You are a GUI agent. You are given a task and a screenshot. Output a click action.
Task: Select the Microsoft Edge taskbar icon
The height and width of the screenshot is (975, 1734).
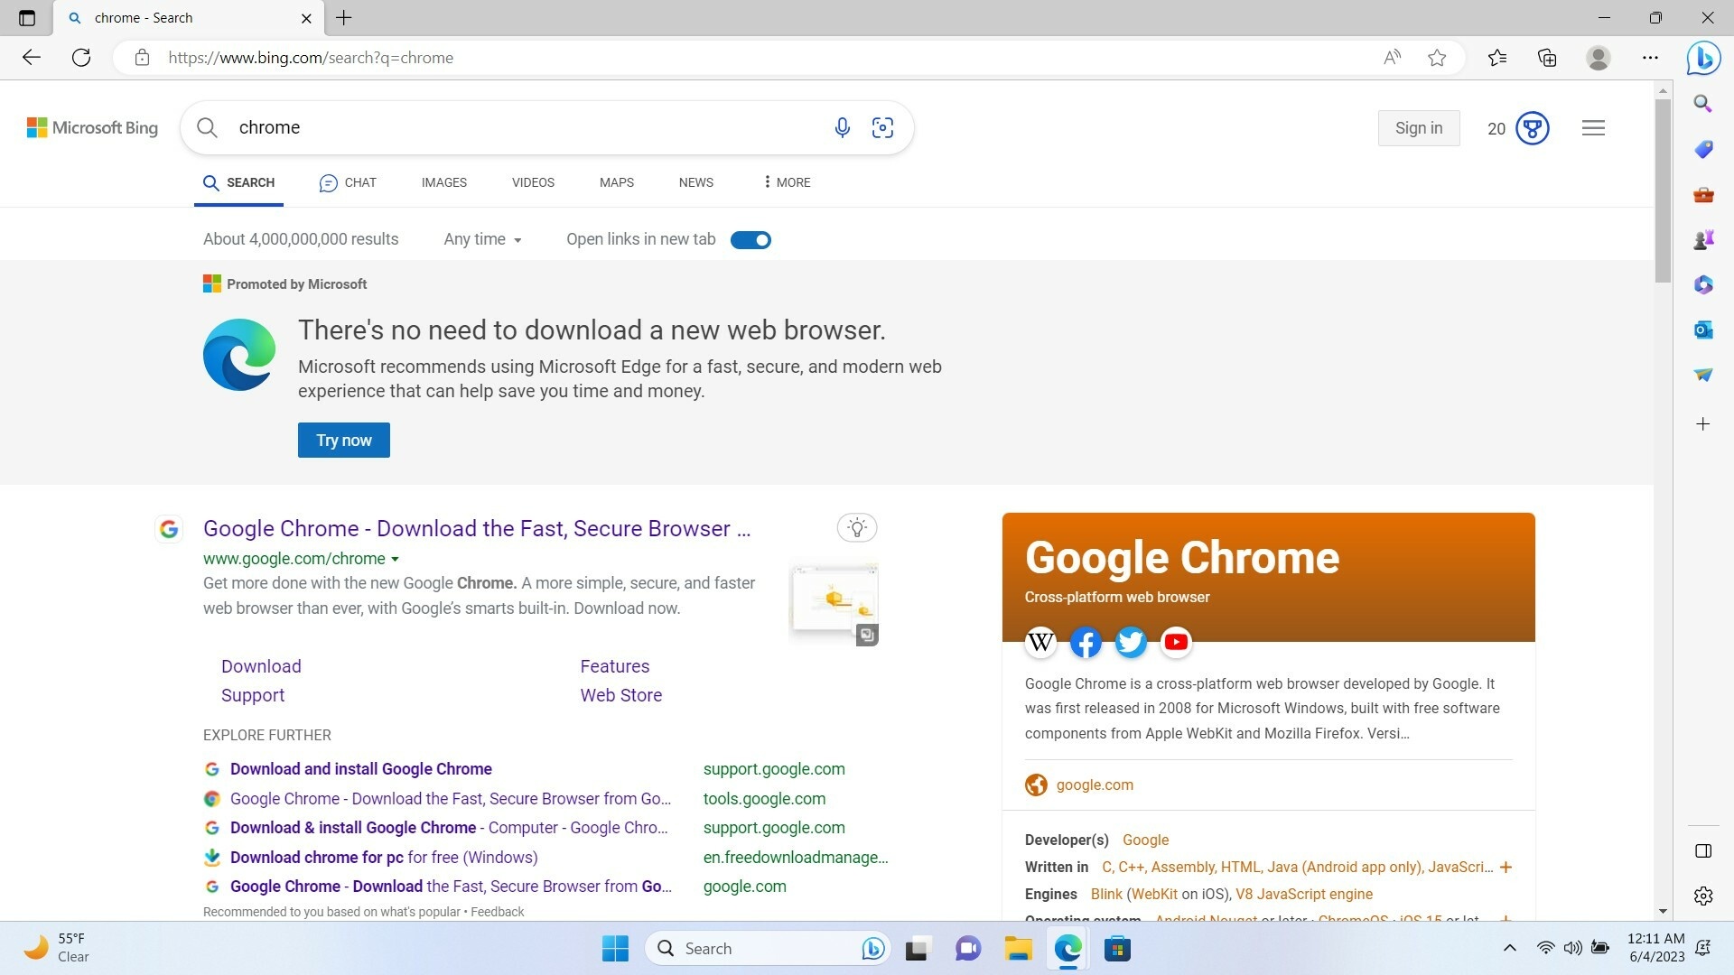(1067, 949)
